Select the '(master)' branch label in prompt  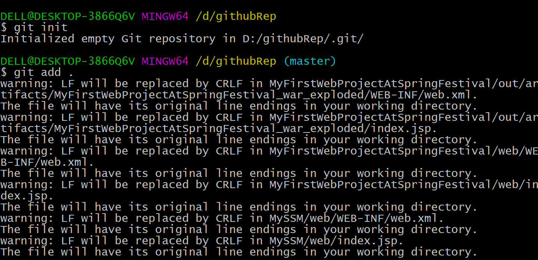pyautogui.click(x=310, y=61)
